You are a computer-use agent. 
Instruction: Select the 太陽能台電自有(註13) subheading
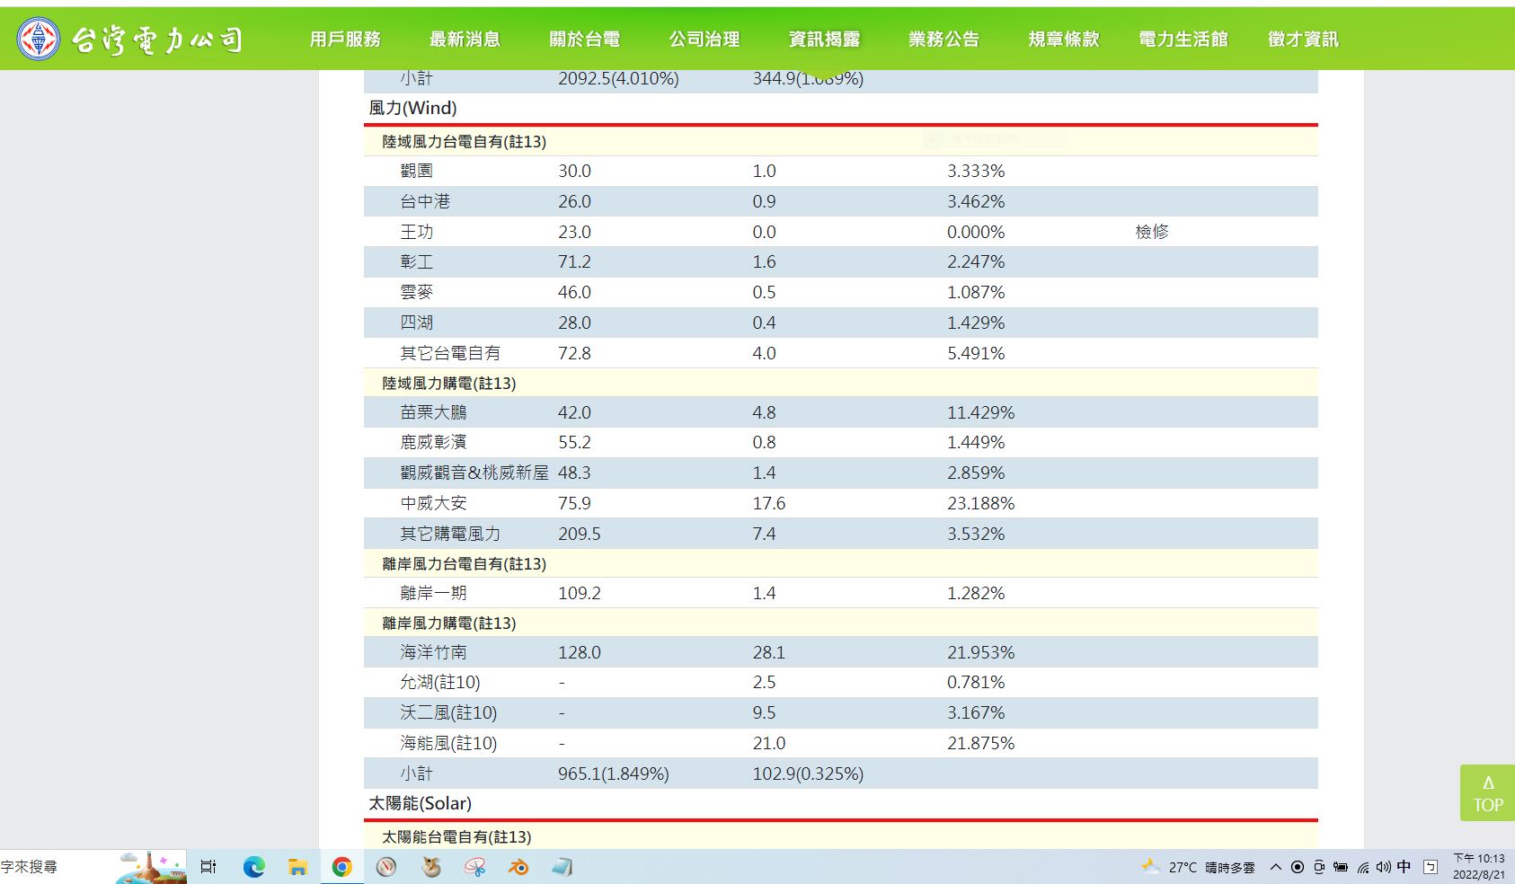tap(456, 836)
